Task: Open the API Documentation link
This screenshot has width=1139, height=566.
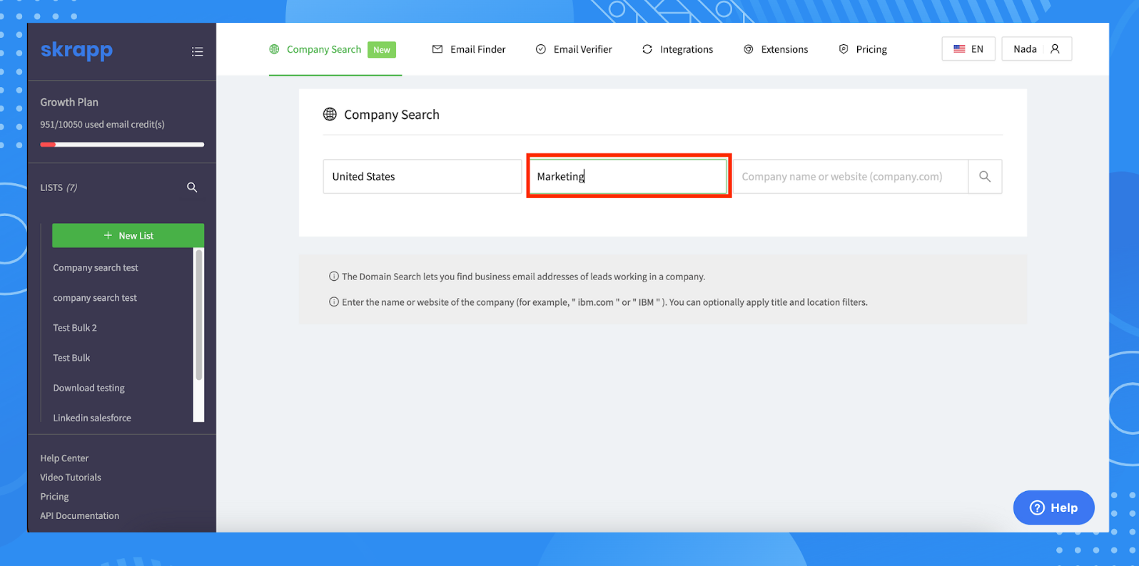Action: 79,516
